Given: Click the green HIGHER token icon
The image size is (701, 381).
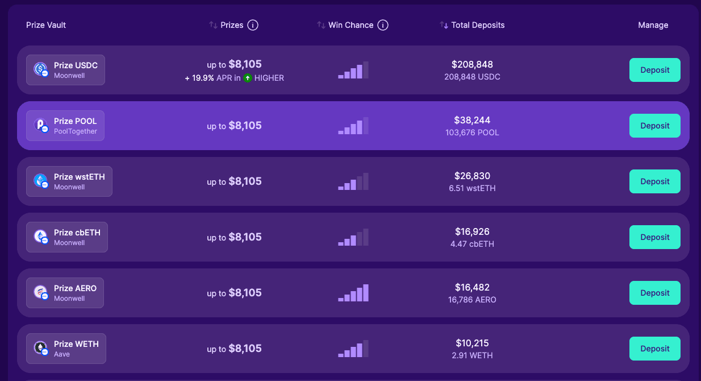Looking at the screenshot, I should pyautogui.click(x=248, y=78).
